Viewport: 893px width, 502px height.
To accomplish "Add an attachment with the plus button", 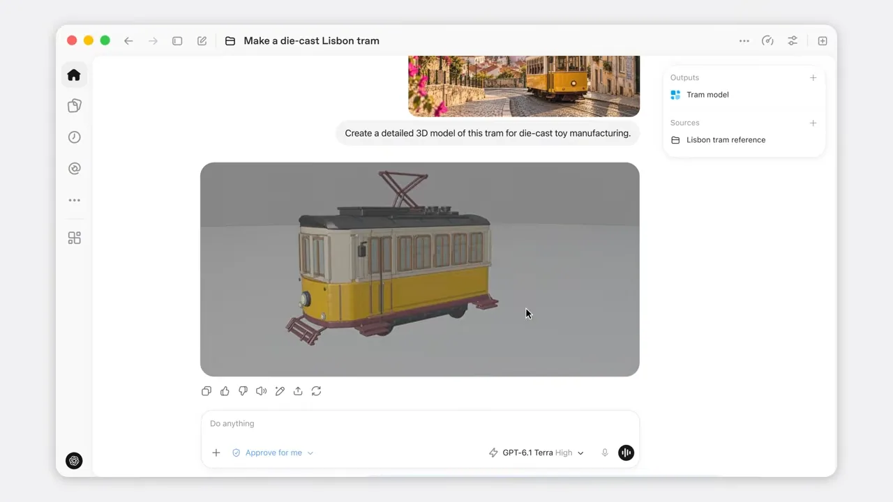I will click(216, 452).
